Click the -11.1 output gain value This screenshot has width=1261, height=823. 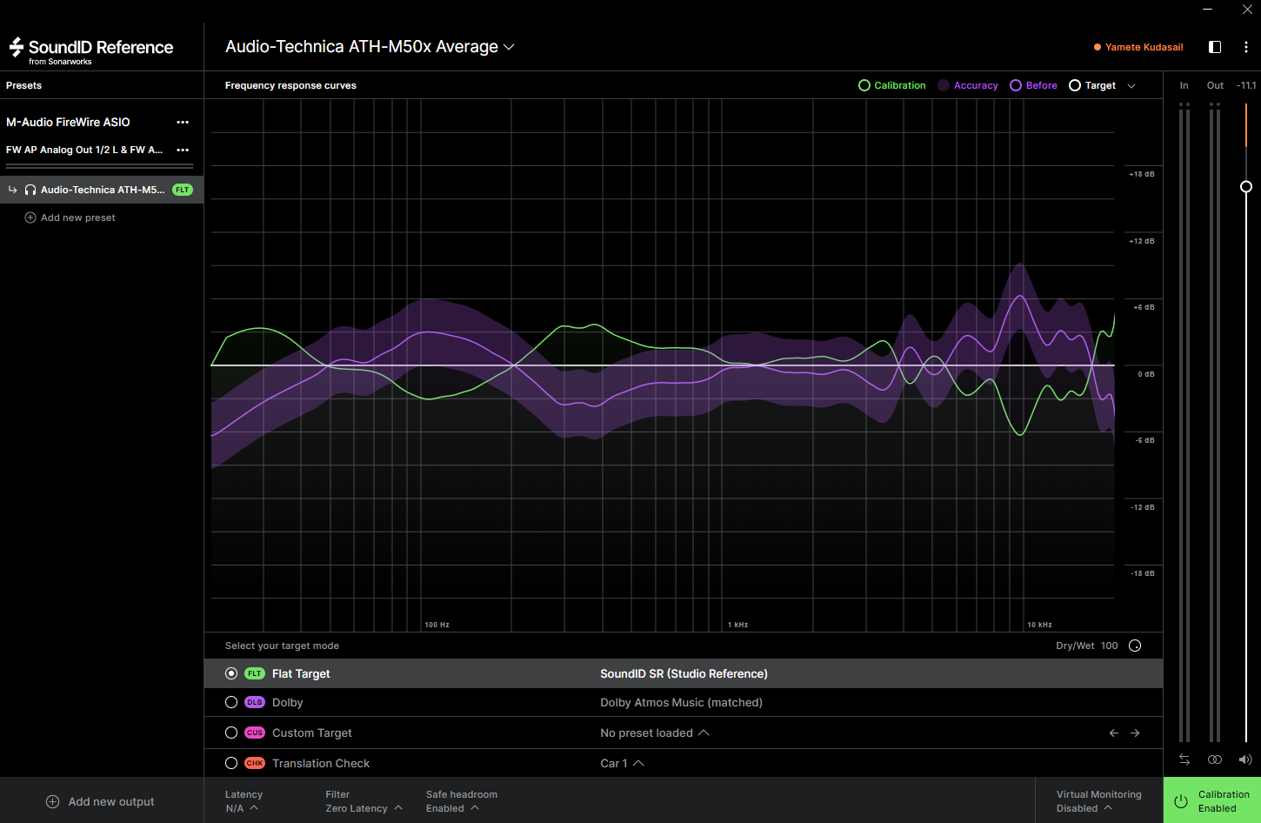pos(1246,85)
